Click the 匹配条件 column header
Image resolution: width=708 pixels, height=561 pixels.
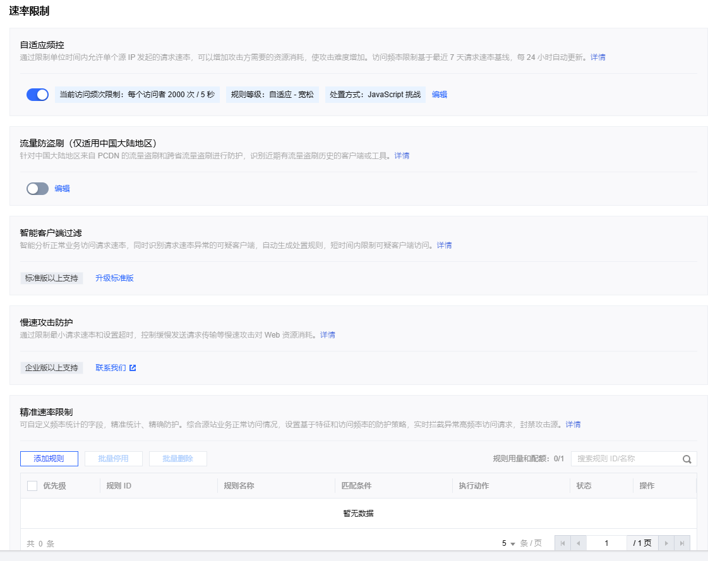(356, 486)
